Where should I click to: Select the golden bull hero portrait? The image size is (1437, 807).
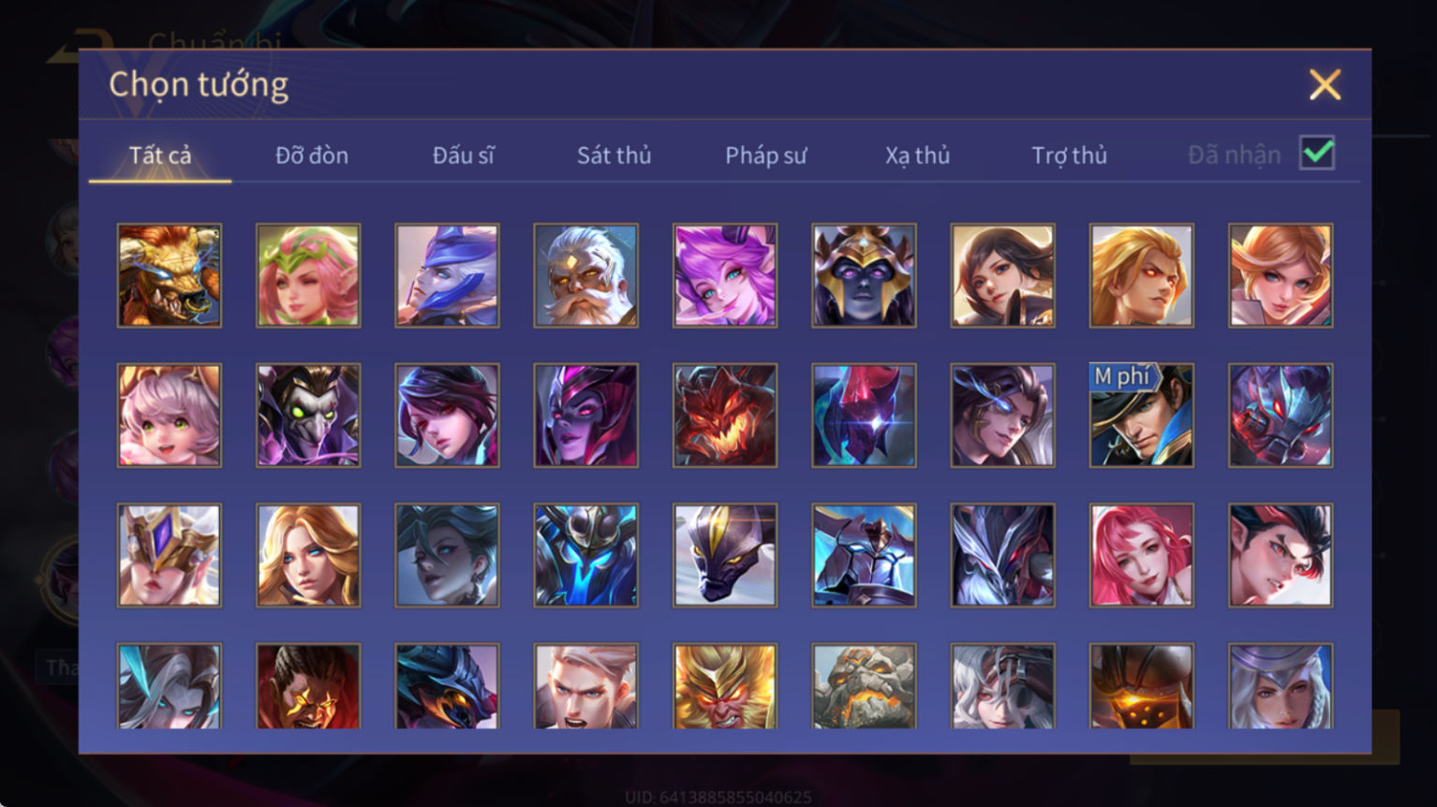(x=170, y=275)
